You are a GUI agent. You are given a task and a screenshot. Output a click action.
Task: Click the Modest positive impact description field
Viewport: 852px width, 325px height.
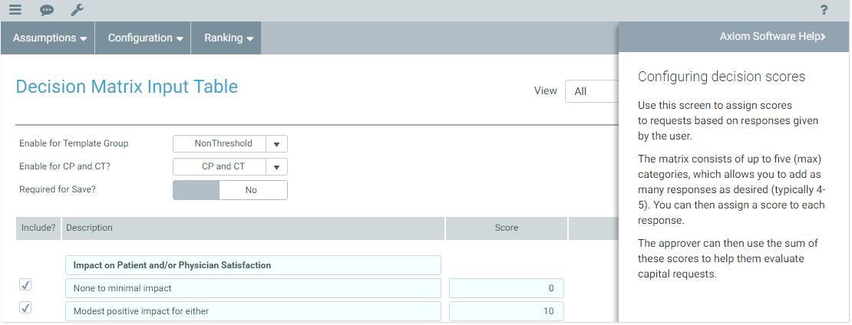pyautogui.click(x=253, y=311)
